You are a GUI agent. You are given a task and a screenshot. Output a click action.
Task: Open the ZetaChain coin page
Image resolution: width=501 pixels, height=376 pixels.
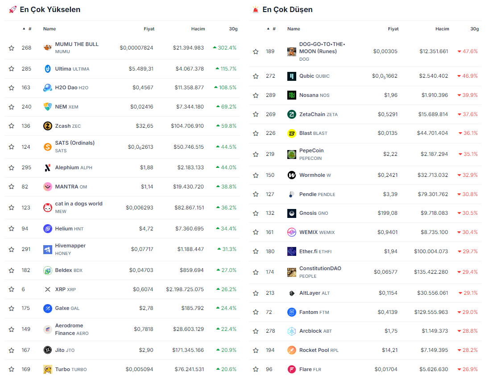pos(312,114)
